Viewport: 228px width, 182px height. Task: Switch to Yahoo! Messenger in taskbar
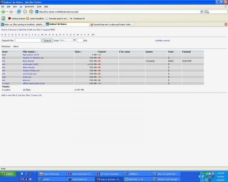click(x=52, y=174)
